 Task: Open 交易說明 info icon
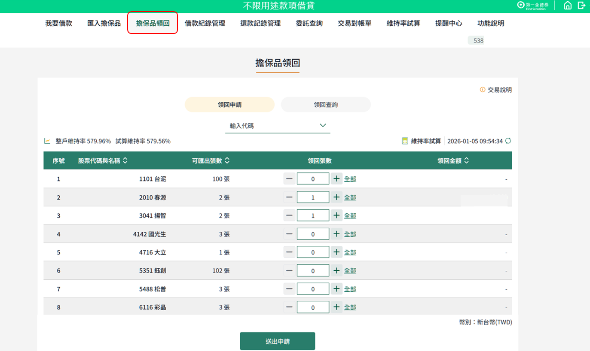(483, 90)
